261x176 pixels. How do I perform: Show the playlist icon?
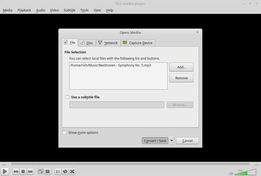coord(58,171)
